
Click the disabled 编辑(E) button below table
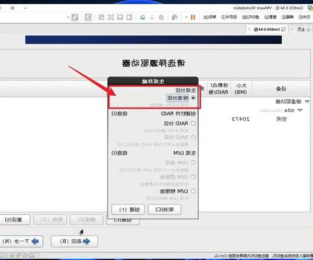pos(87,220)
